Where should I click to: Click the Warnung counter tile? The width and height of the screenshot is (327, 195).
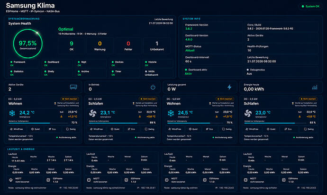100,46
